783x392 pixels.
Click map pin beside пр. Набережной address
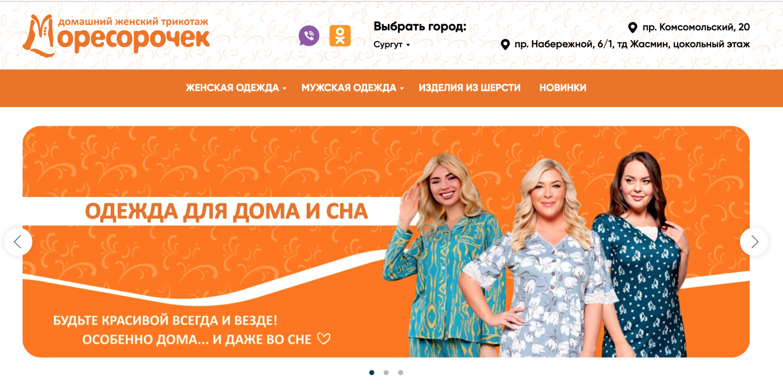pyautogui.click(x=505, y=44)
